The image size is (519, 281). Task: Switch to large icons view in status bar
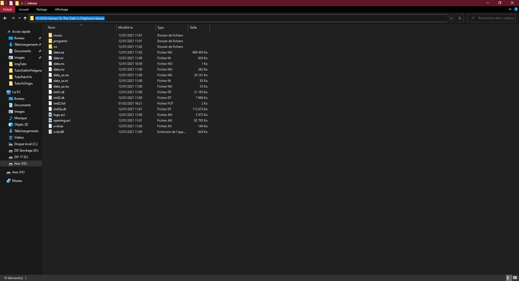(515, 278)
